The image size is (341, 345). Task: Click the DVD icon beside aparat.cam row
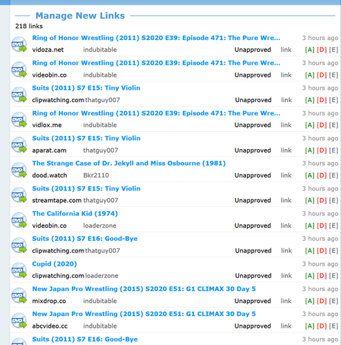pyautogui.click(x=19, y=145)
